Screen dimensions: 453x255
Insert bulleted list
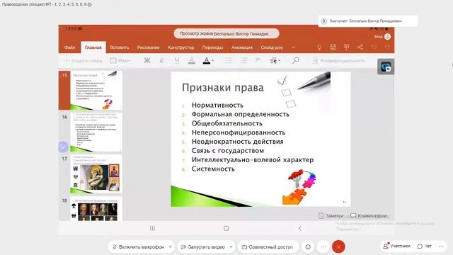(x=229, y=60)
